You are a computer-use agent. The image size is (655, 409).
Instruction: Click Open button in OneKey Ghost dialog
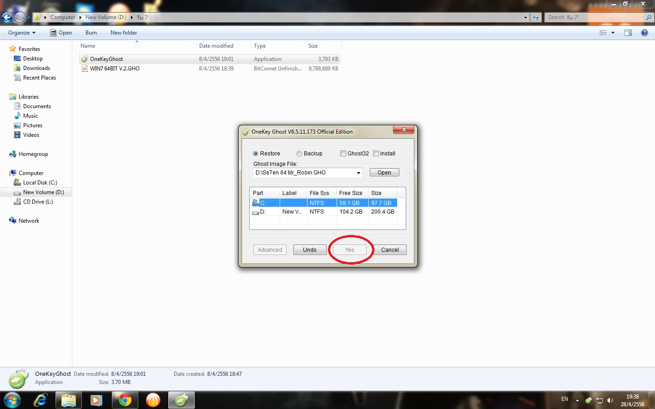tap(384, 173)
